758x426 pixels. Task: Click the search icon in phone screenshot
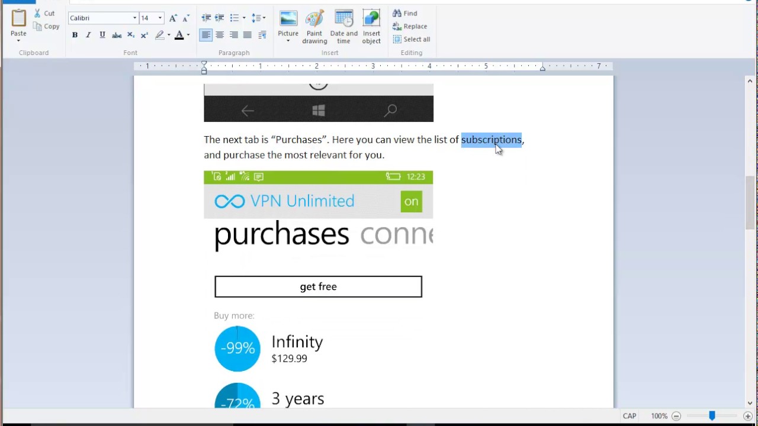(x=390, y=110)
